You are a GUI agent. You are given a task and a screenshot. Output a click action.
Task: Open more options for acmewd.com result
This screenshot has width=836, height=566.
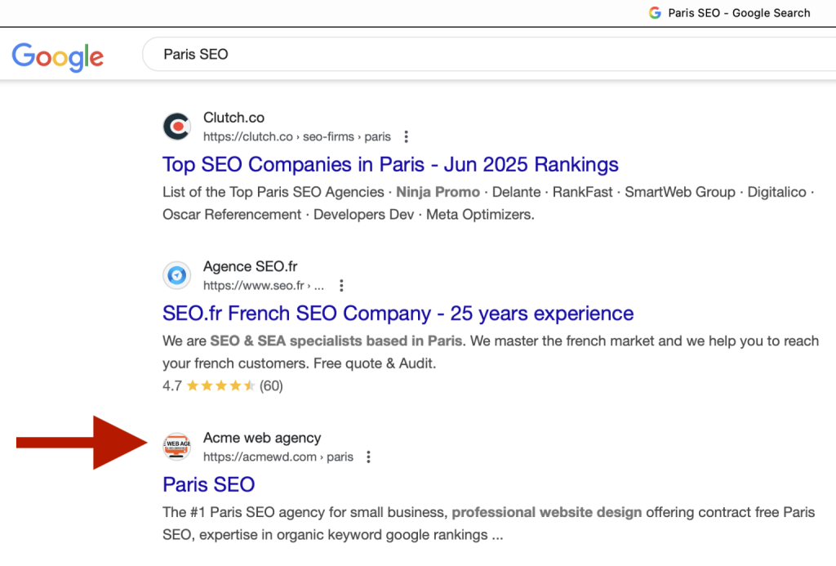click(x=368, y=457)
